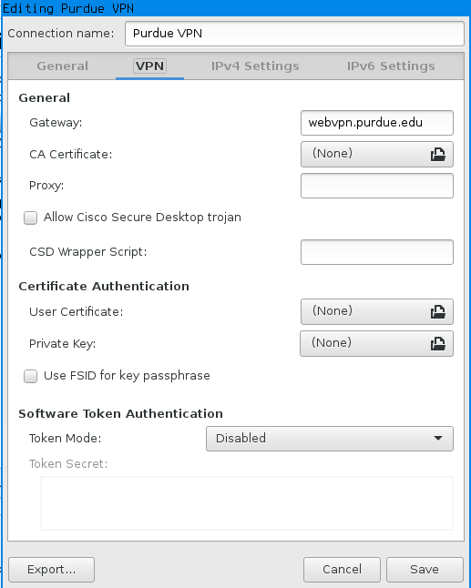Viewport: 471px width, 588px height.
Task: Open the IPv6 Settings tab
Action: (x=391, y=66)
